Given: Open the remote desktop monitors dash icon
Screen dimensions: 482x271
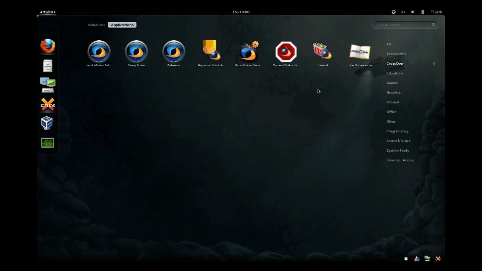Looking at the screenshot, I should coord(48,85).
